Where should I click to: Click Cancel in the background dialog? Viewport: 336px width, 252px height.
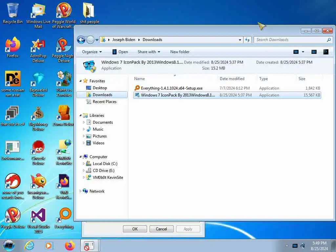161,229
